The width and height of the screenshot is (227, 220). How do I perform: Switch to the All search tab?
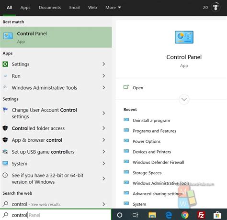point(10,8)
